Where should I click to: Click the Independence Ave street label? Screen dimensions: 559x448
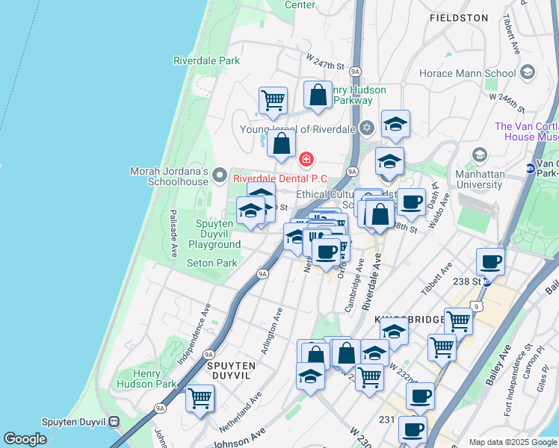coord(194,334)
